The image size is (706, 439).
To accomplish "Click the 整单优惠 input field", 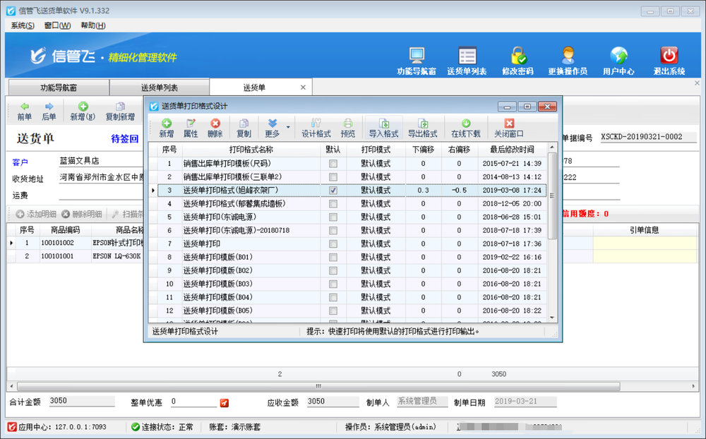I will pyautogui.click(x=193, y=402).
